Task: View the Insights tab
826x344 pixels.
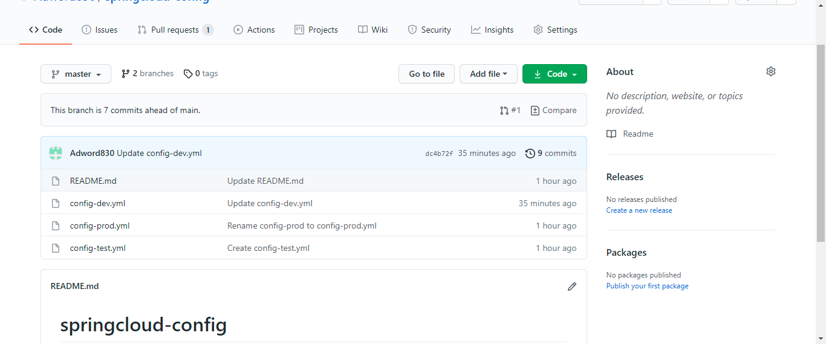Action: [492, 30]
